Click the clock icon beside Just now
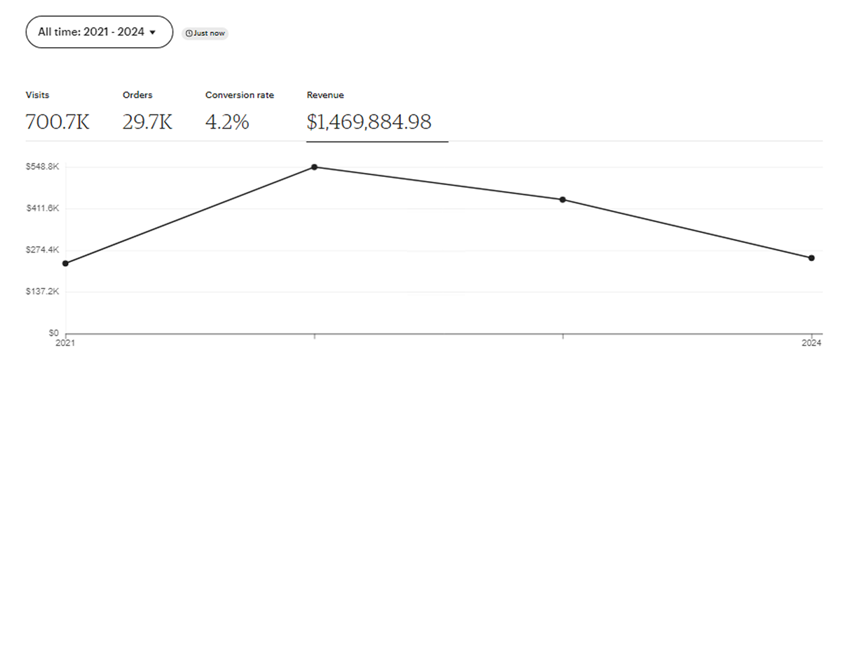Viewport: 857px width, 659px height. 189,33
